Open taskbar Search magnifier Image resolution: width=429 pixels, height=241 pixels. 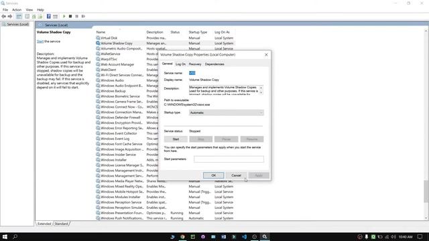(15, 236)
